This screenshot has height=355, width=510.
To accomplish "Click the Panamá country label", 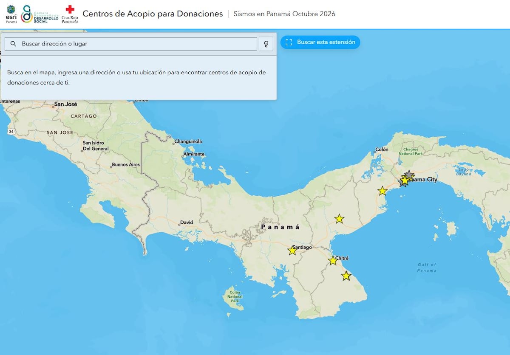I will [280, 227].
